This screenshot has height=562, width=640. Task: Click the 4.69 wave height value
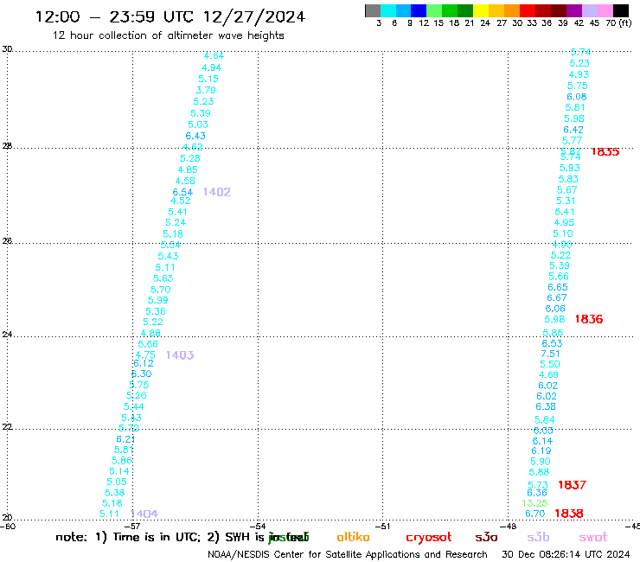click(x=548, y=374)
